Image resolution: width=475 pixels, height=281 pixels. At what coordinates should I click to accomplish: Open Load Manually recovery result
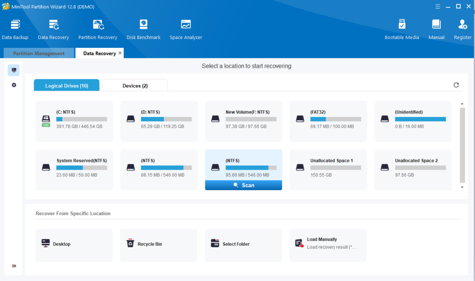pyautogui.click(x=328, y=245)
